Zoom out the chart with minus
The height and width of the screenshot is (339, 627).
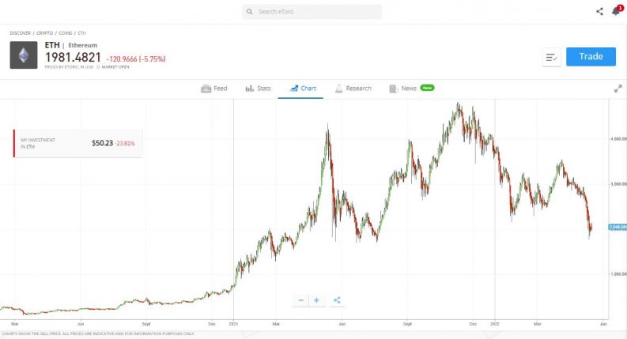(300, 300)
